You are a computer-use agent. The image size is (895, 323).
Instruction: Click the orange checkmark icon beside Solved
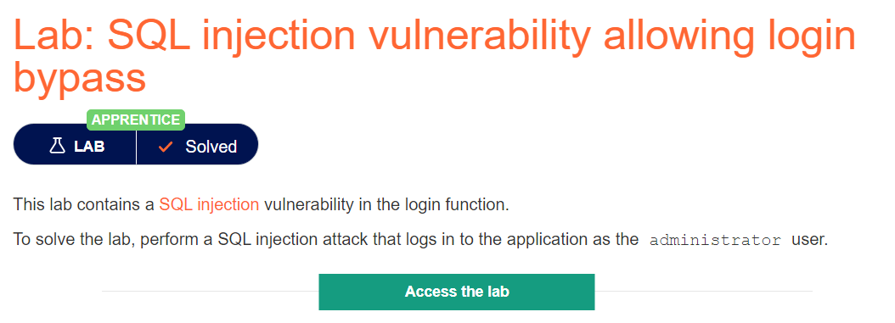pos(166,147)
